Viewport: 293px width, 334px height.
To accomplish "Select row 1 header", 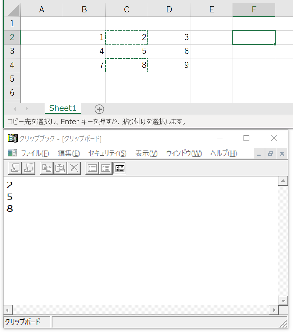I will click(12, 23).
